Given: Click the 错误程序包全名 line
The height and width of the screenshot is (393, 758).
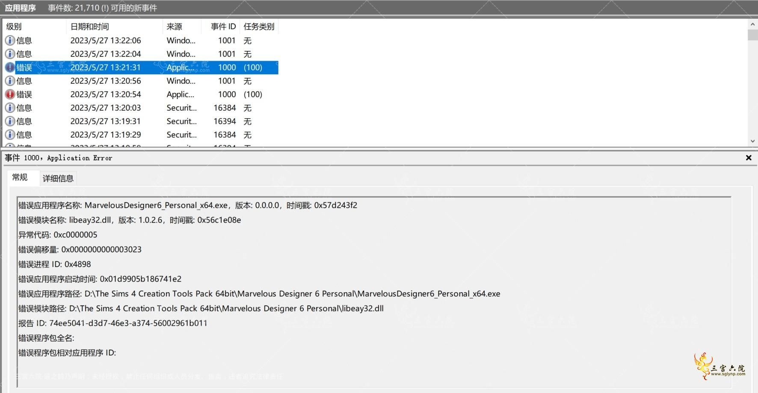Looking at the screenshot, I should click(x=46, y=338).
